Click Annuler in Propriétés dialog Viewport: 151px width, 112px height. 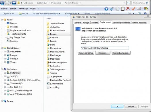[131, 107]
